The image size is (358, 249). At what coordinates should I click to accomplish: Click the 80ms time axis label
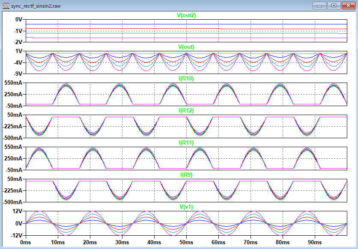(x=283, y=242)
